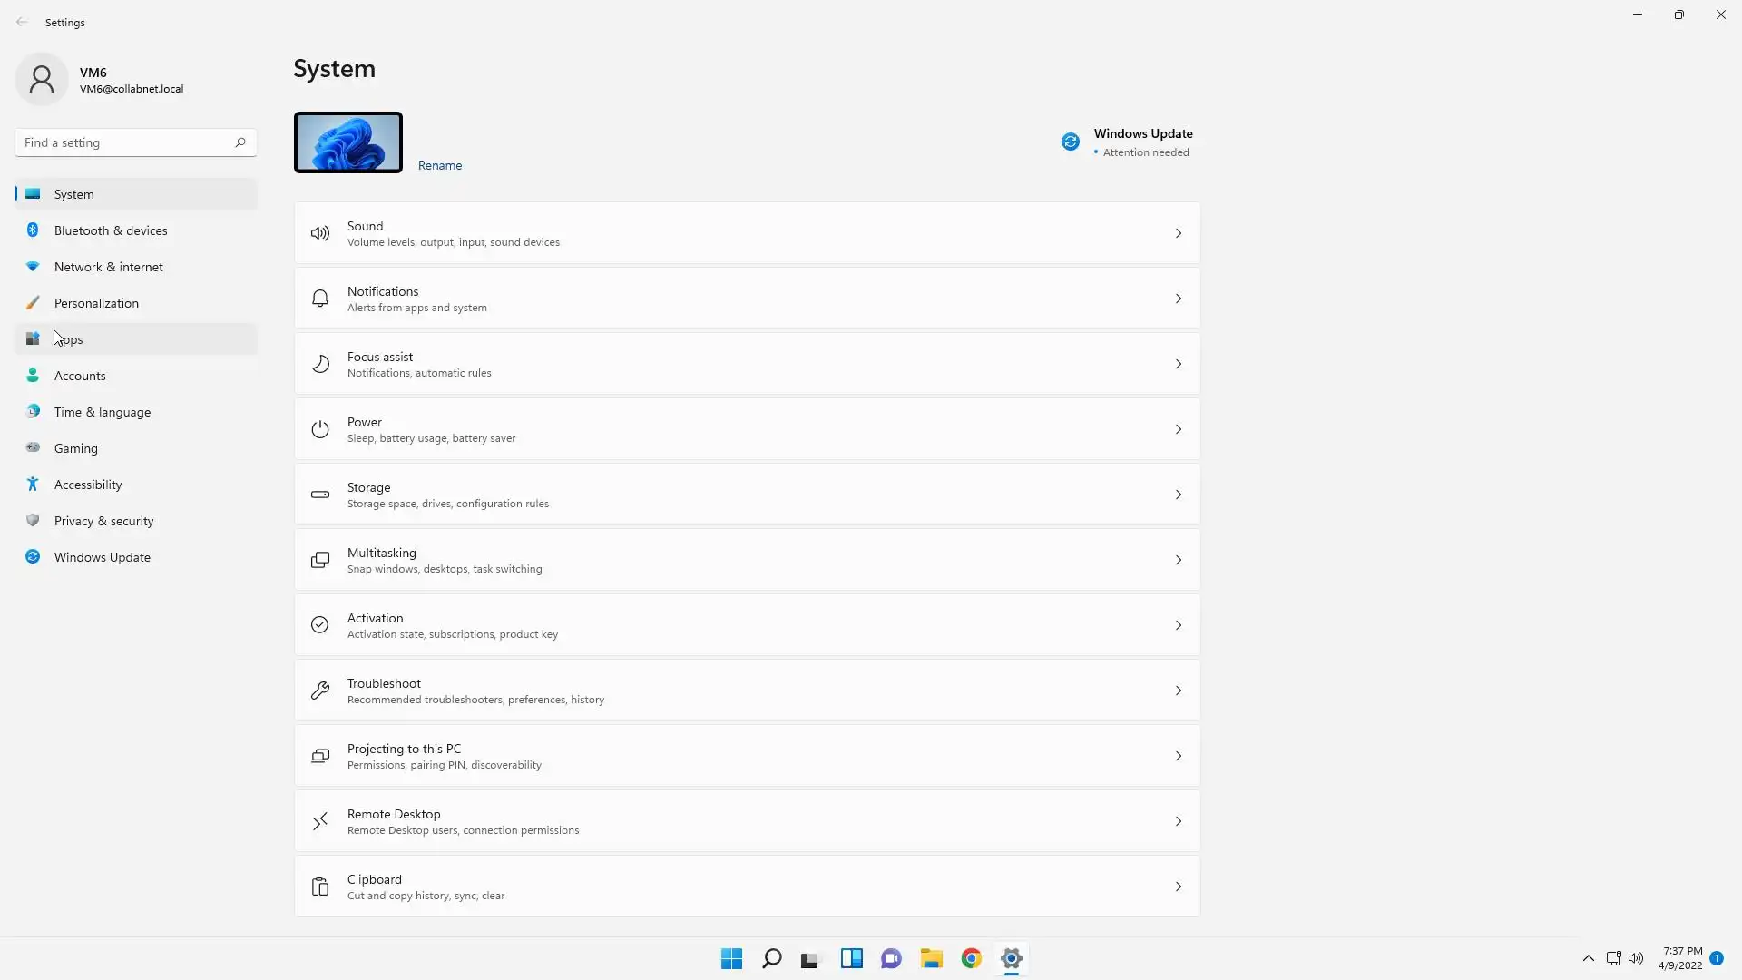Click the Clipboard icon

[319, 887]
